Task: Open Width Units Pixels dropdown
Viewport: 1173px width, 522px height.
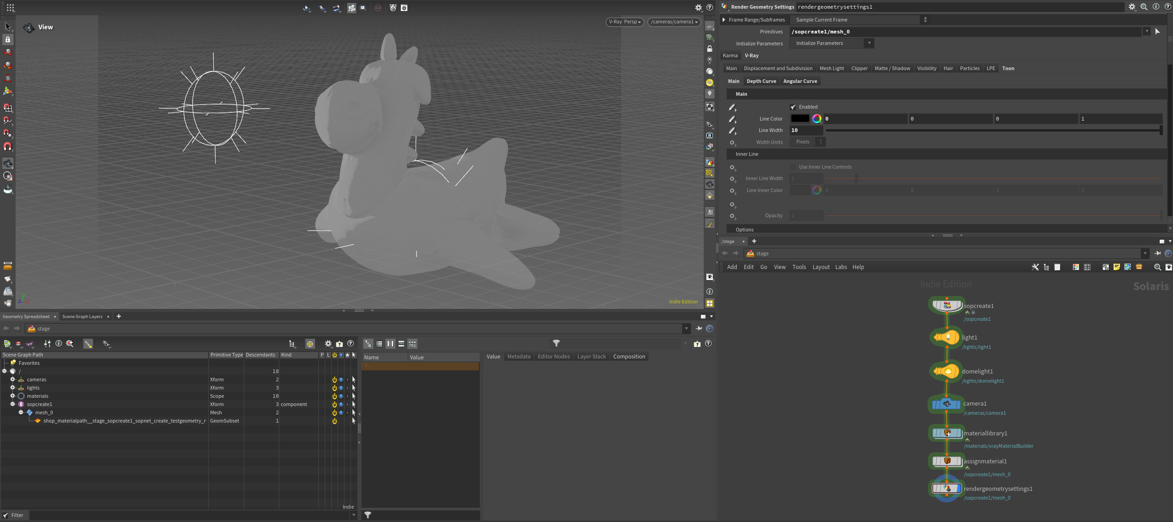Action: 807,142
